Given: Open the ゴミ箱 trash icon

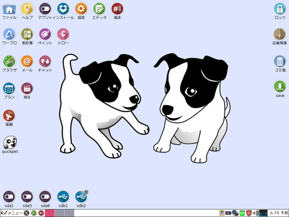Looking at the screenshot, I should pos(280,61).
